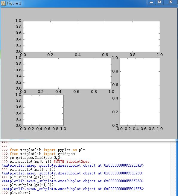This screenshot has width=178, height=196.
Task: Click the matplotlib icon in Figure 1 title bar
Action: coord(3,3)
